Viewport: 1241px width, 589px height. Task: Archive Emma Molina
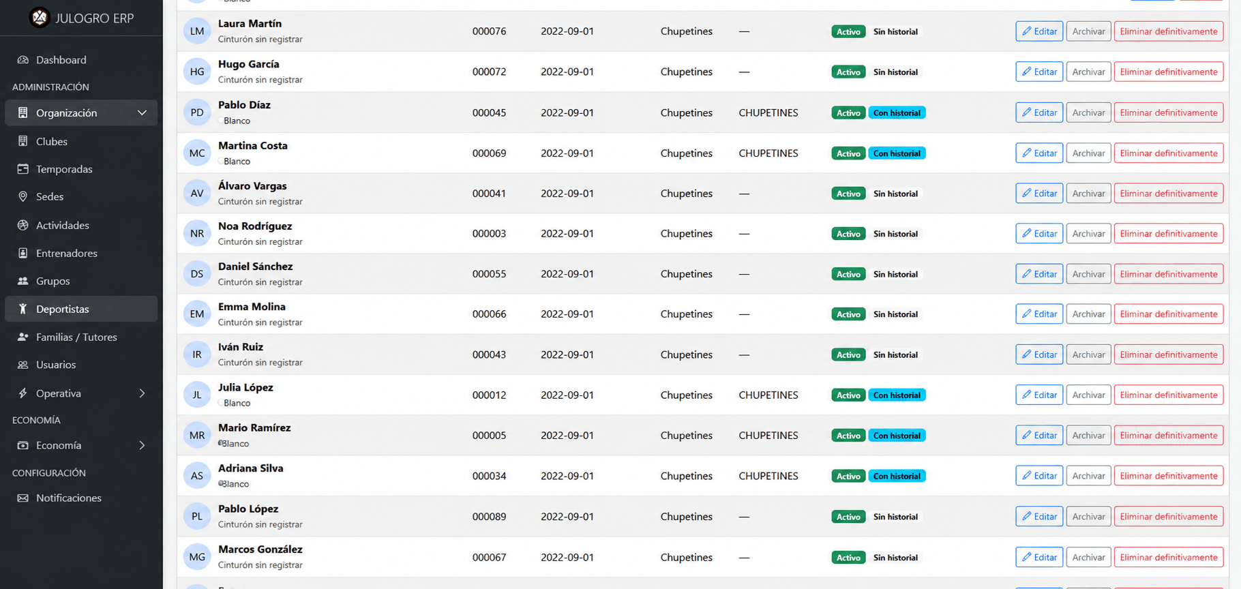pyautogui.click(x=1088, y=314)
